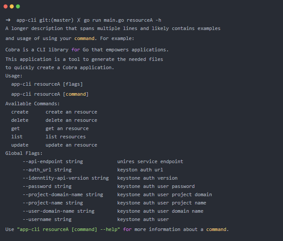Click the red close window button
283x241 pixels.
pos(6,7)
